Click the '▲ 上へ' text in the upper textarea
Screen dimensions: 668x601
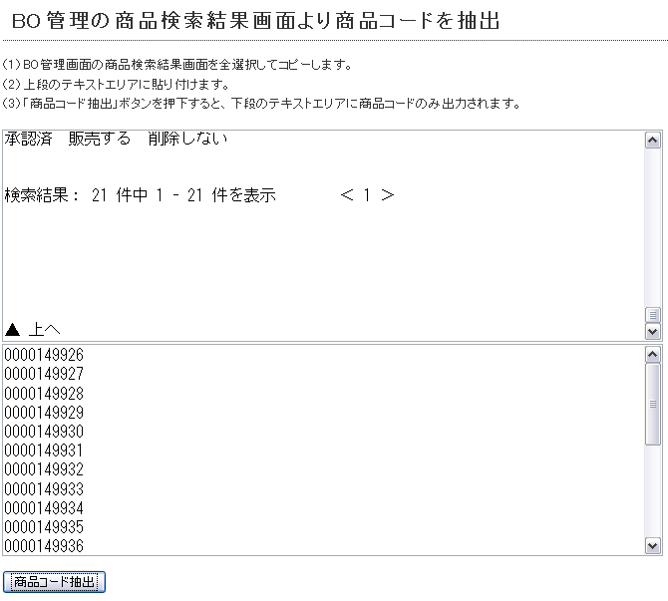[33, 329]
